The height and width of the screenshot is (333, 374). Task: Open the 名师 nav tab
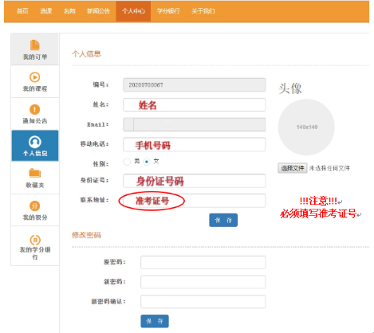coord(69,11)
